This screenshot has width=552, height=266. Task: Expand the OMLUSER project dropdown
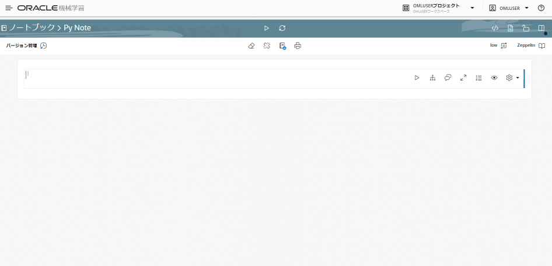coord(471,8)
